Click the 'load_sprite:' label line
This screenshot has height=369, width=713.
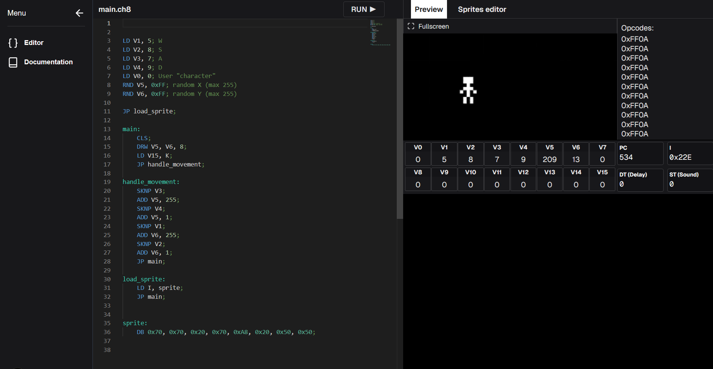point(144,279)
